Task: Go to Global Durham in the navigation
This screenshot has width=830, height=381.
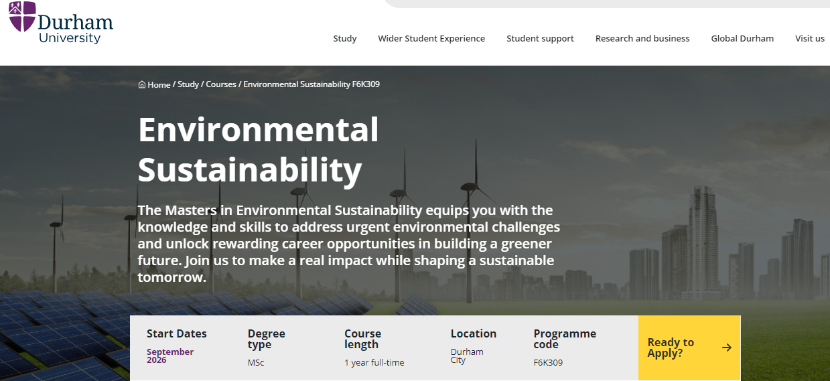Action: tap(742, 39)
